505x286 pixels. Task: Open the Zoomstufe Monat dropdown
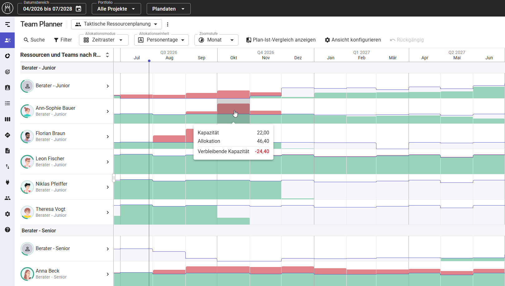[x=216, y=40]
